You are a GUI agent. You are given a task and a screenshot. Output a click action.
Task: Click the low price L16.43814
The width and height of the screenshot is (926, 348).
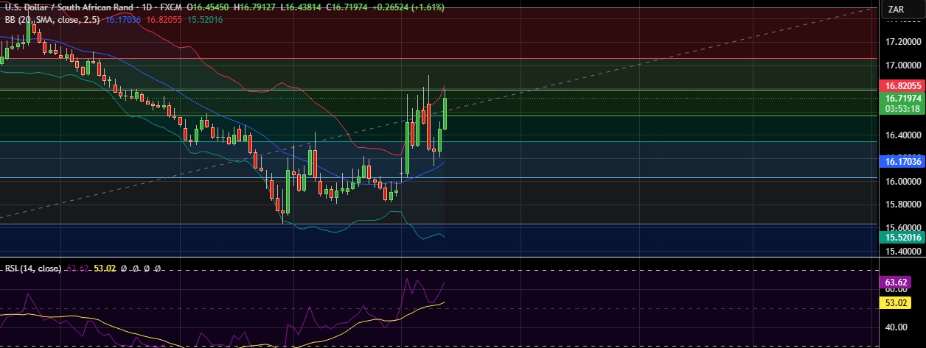pos(301,7)
